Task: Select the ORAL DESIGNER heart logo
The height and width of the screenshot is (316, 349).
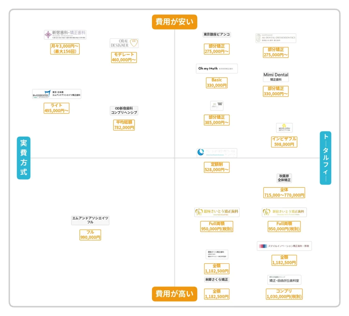Action: pyautogui.click(x=124, y=43)
